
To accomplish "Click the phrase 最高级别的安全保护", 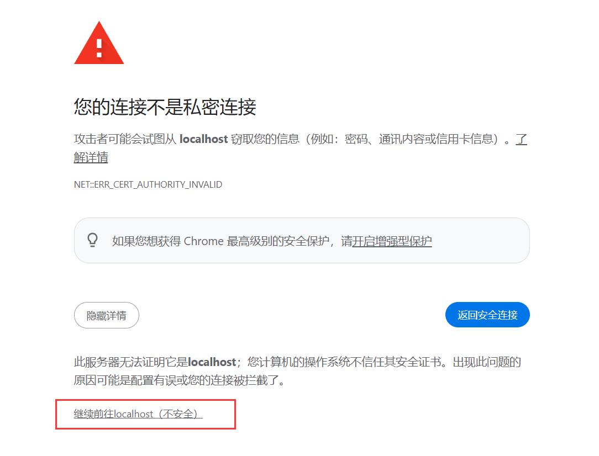I will pyautogui.click(x=278, y=241).
